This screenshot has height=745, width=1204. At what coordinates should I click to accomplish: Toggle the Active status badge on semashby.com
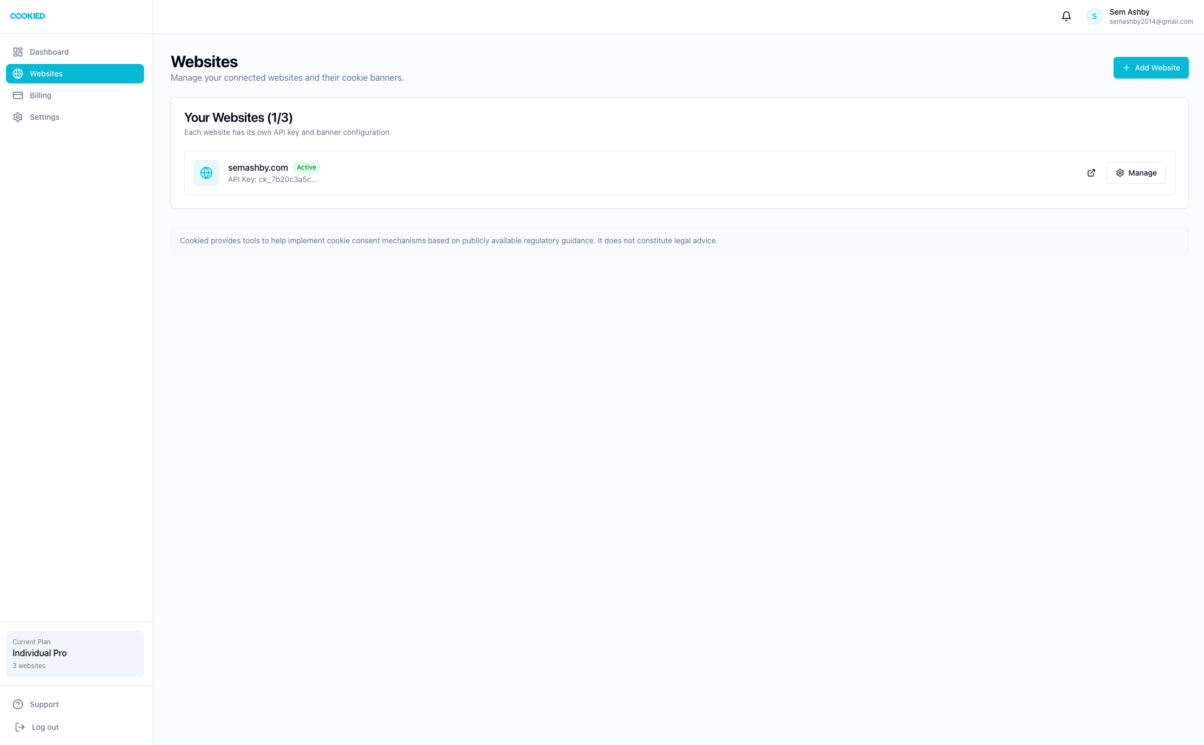coord(306,167)
